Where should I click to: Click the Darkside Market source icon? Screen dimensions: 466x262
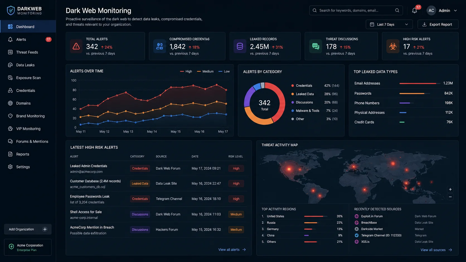(x=356, y=229)
